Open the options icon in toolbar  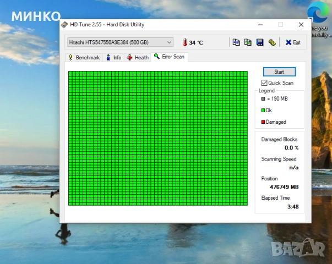pyautogui.click(x=271, y=42)
